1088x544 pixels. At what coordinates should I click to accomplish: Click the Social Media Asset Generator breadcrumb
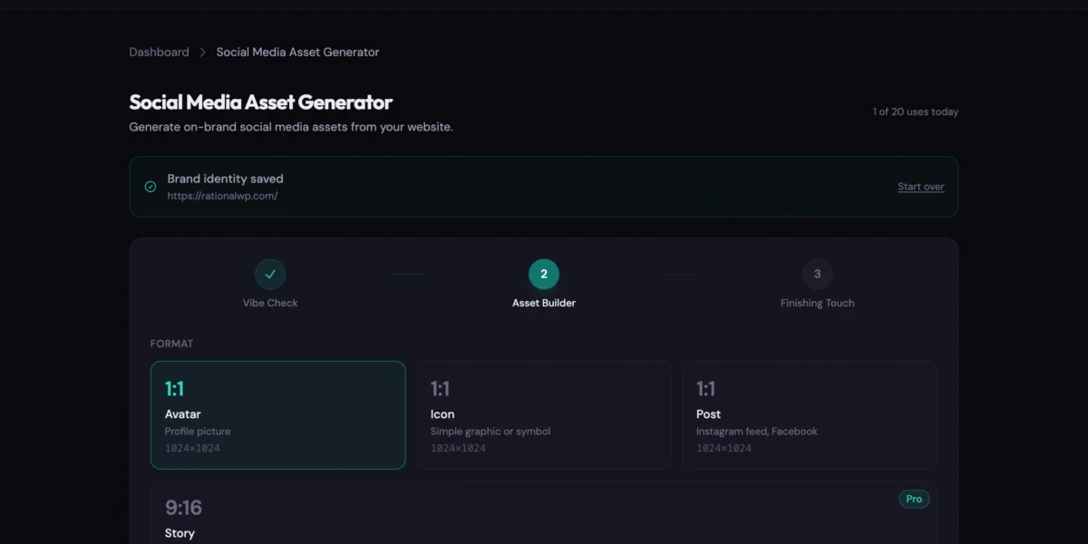click(297, 53)
